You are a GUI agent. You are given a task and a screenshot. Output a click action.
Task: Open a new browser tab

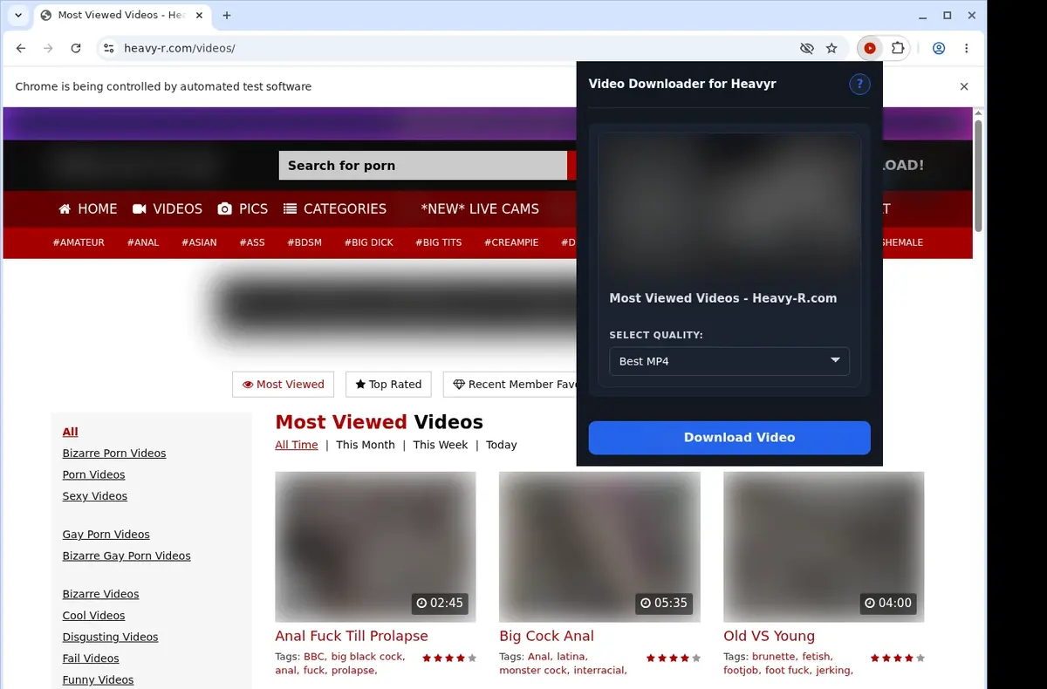click(227, 16)
